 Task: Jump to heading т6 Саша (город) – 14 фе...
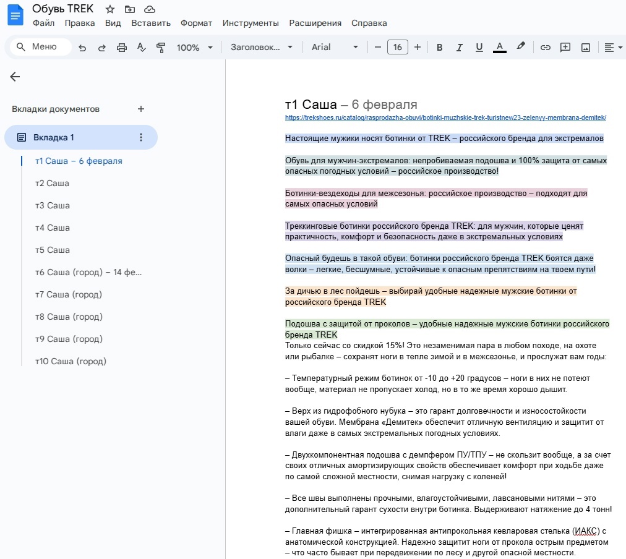point(88,272)
